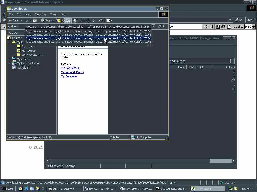Screen dimensions: 257x192
Task: Click the horizontal scrollbar thumb
Action: 220,161
